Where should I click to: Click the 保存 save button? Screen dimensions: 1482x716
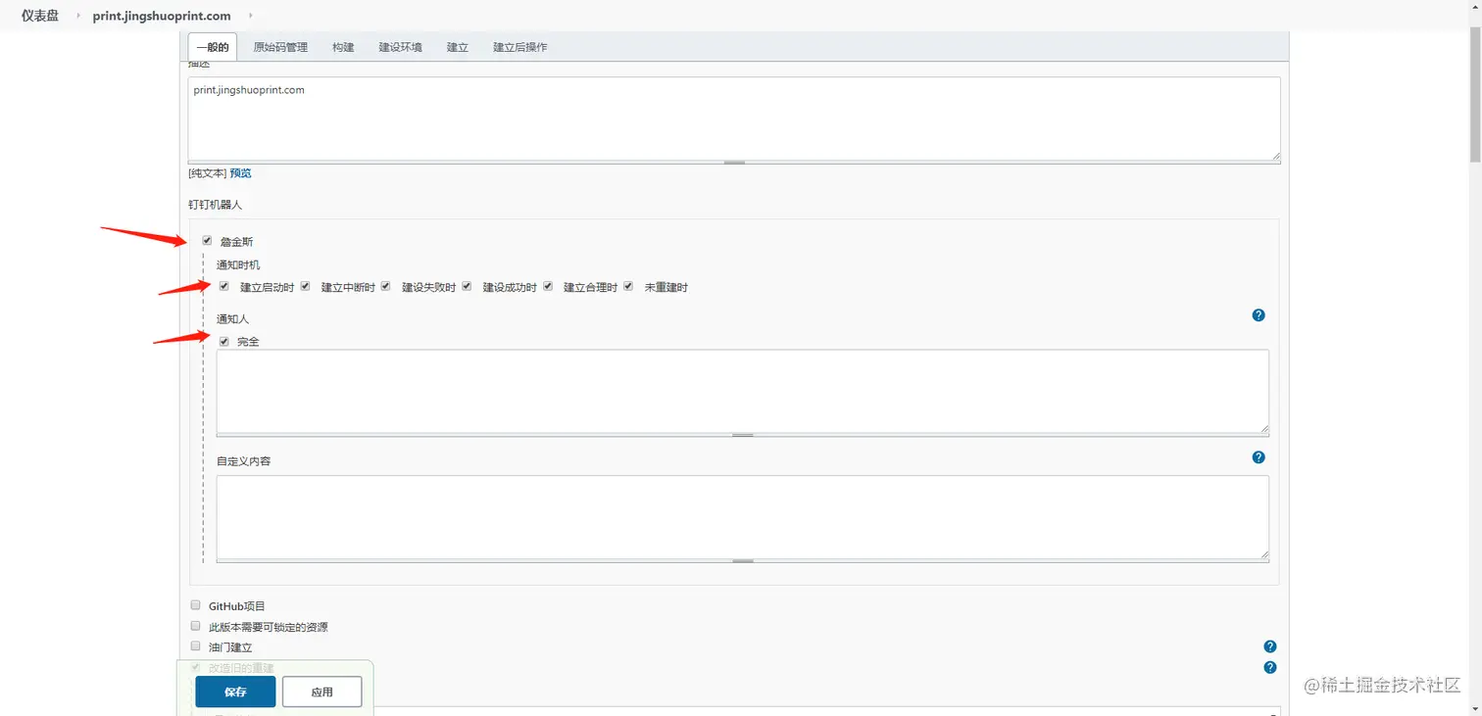tap(235, 692)
